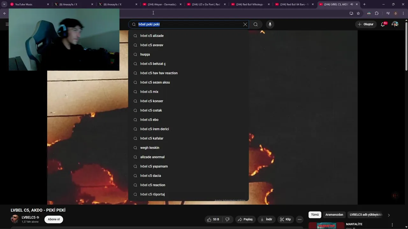This screenshot has height=229, width=408.
Task: Clear the search box with the X icon
Action: 245,24
